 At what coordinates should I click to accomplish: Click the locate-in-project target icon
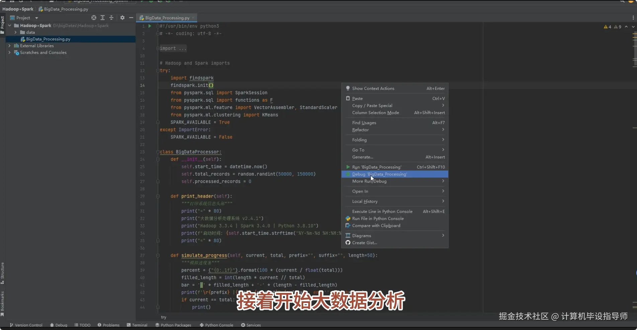coord(94,18)
